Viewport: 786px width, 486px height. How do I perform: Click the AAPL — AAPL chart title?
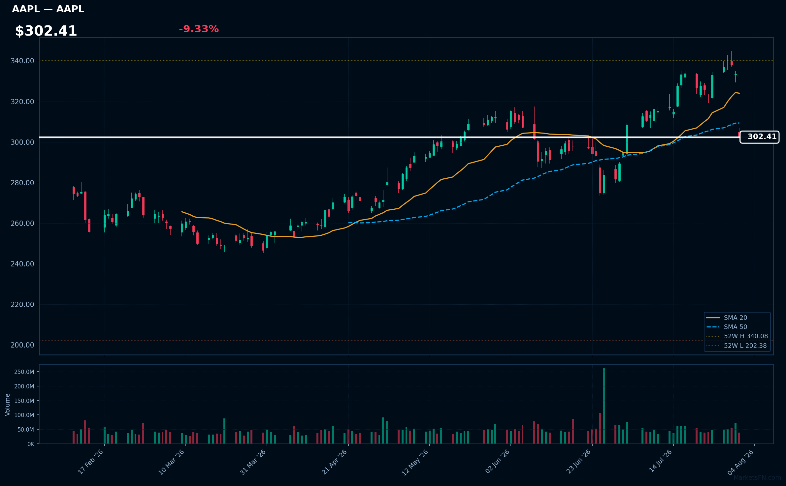tap(48, 9)
